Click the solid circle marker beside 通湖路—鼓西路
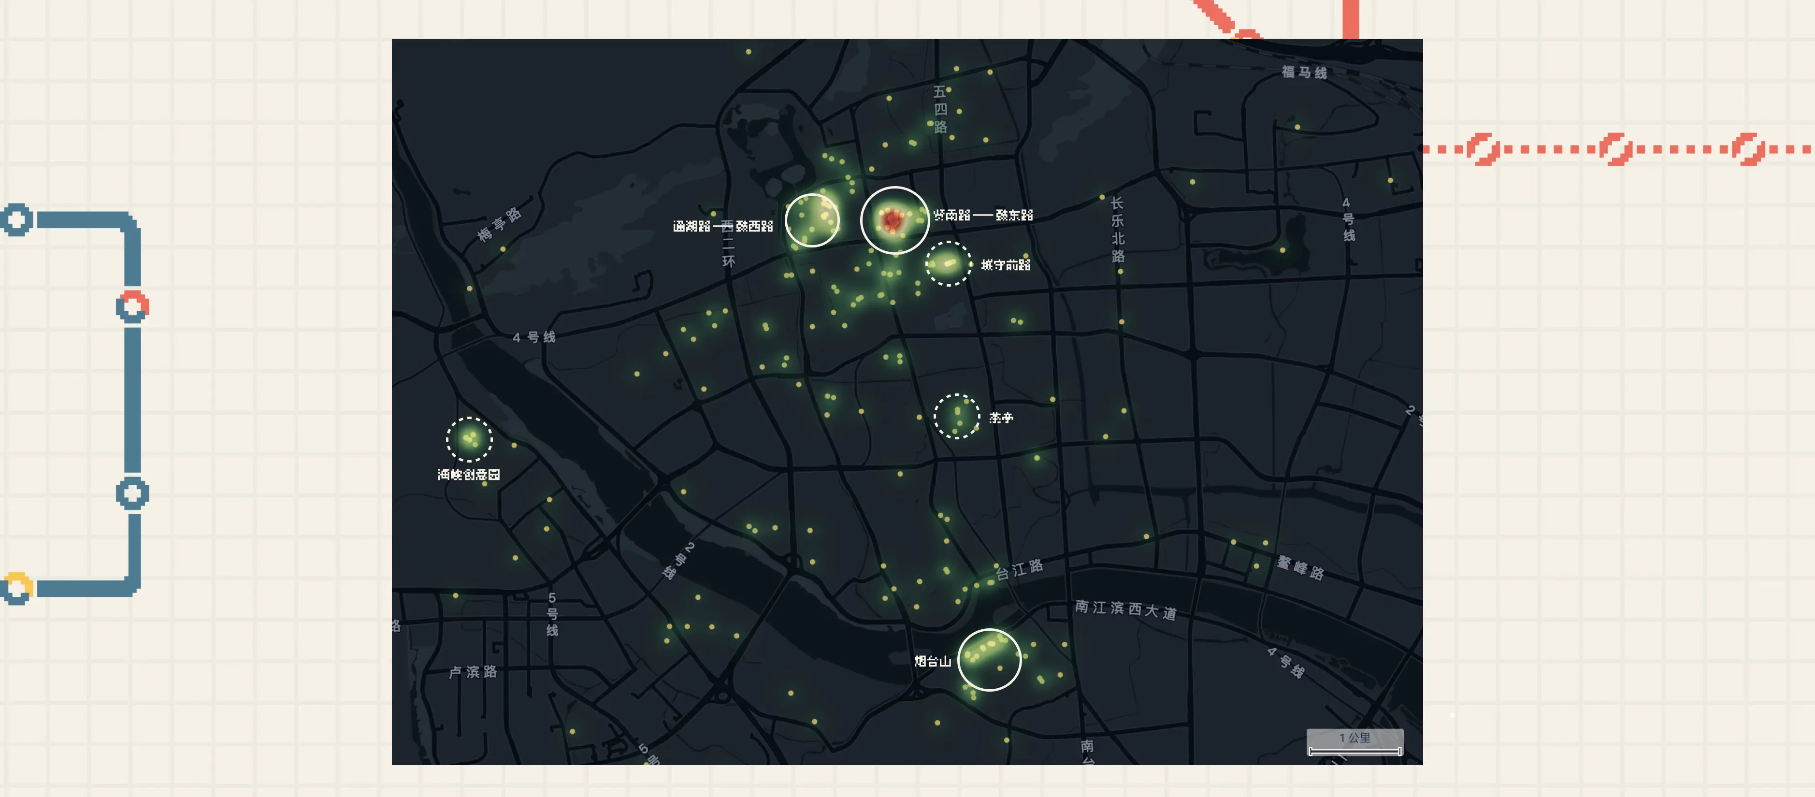The width and height of the screenshot is (1815, 797). pyautogui.click(x=812, y=220)
